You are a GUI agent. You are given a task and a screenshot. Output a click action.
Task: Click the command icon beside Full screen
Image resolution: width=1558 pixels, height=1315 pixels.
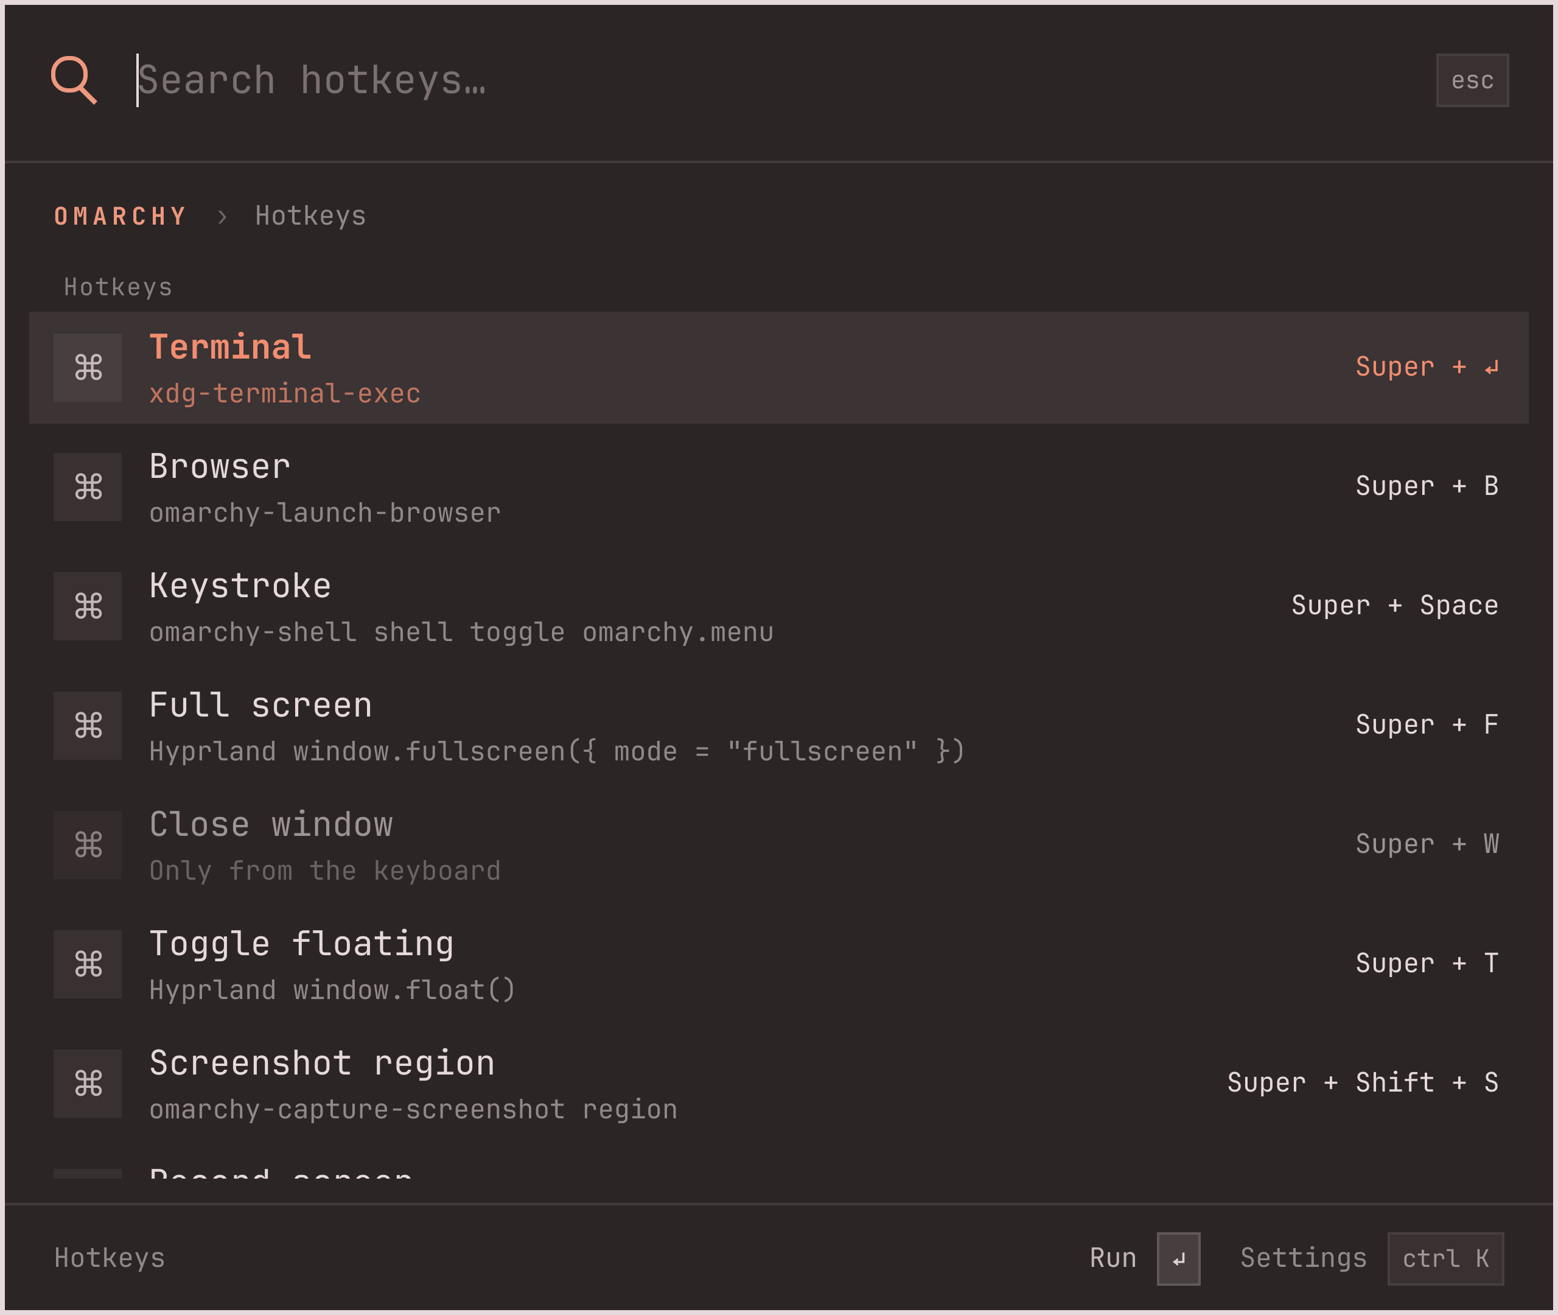88,725
